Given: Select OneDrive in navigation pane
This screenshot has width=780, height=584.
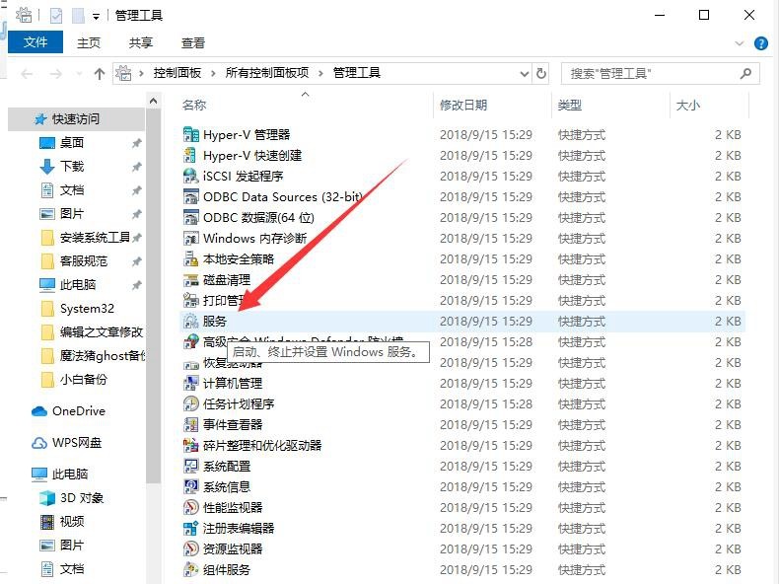Looking at the screenshot, I should (79, 411).
